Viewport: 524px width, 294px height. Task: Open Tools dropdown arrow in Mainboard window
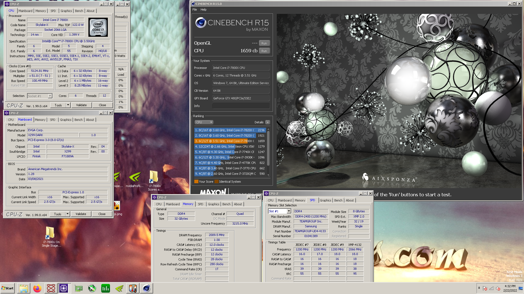pyautogui.click(x=67, y=214)
